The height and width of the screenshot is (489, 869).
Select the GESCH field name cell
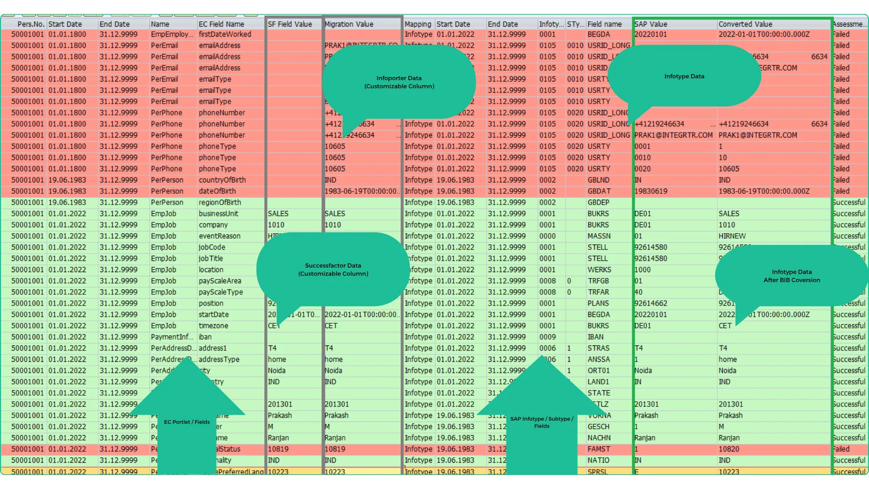pos(609,427)
